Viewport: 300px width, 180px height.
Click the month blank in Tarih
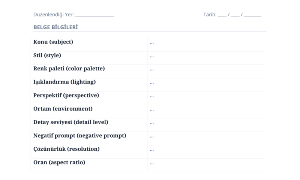235,15
